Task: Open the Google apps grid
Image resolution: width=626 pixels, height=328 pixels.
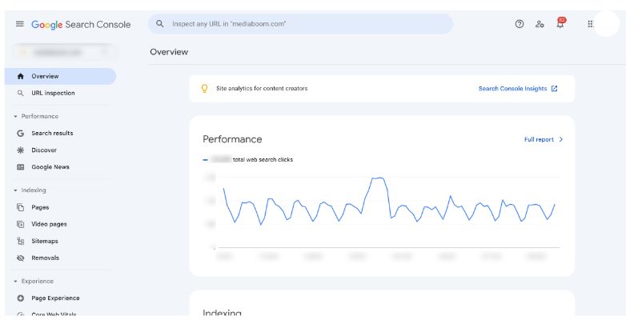Action: 590,24
